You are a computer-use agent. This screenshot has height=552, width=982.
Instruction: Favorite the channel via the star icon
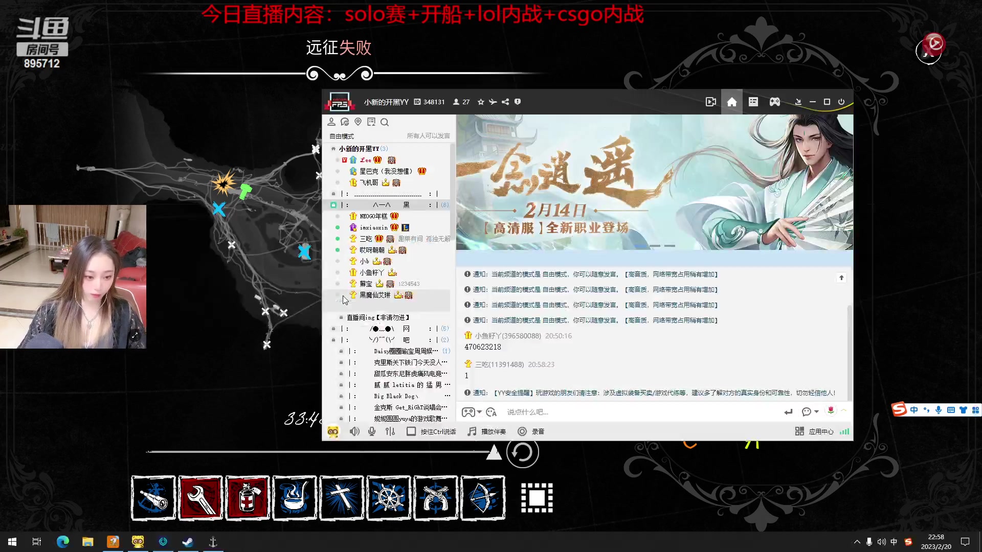481,102
